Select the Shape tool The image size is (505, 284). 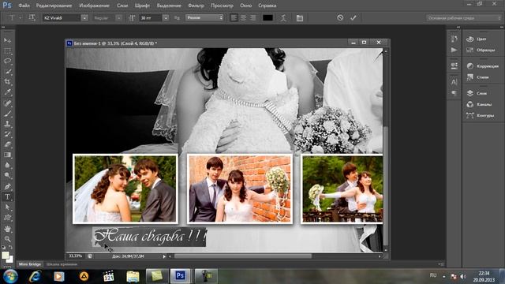coord(7,218)
